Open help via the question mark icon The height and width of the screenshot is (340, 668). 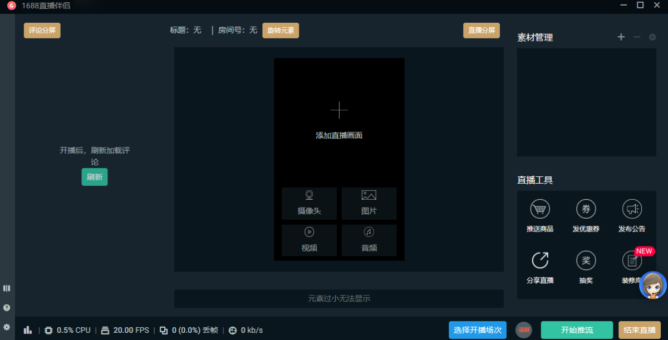tap(7, 307)
